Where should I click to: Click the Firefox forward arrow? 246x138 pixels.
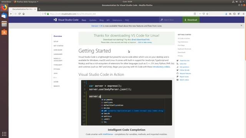[15, 14]
